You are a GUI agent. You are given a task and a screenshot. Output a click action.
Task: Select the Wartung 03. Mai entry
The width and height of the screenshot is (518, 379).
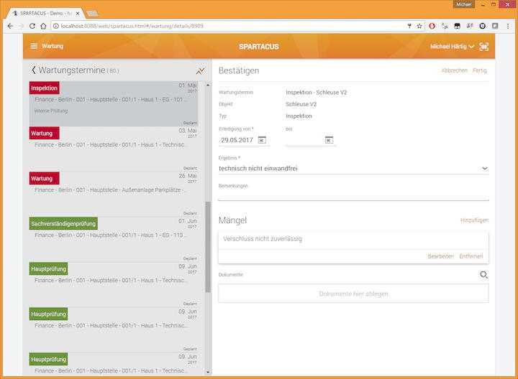pos(114,149)
